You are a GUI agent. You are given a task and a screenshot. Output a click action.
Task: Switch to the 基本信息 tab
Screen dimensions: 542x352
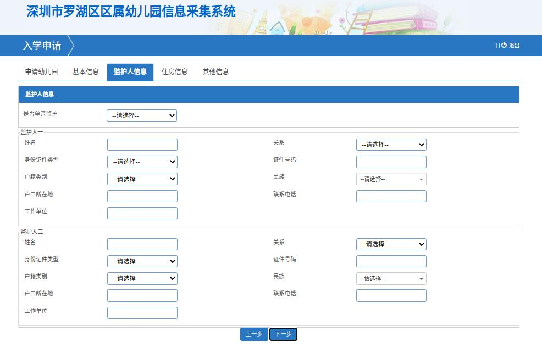pyautogui.click(x=84, y=71)
